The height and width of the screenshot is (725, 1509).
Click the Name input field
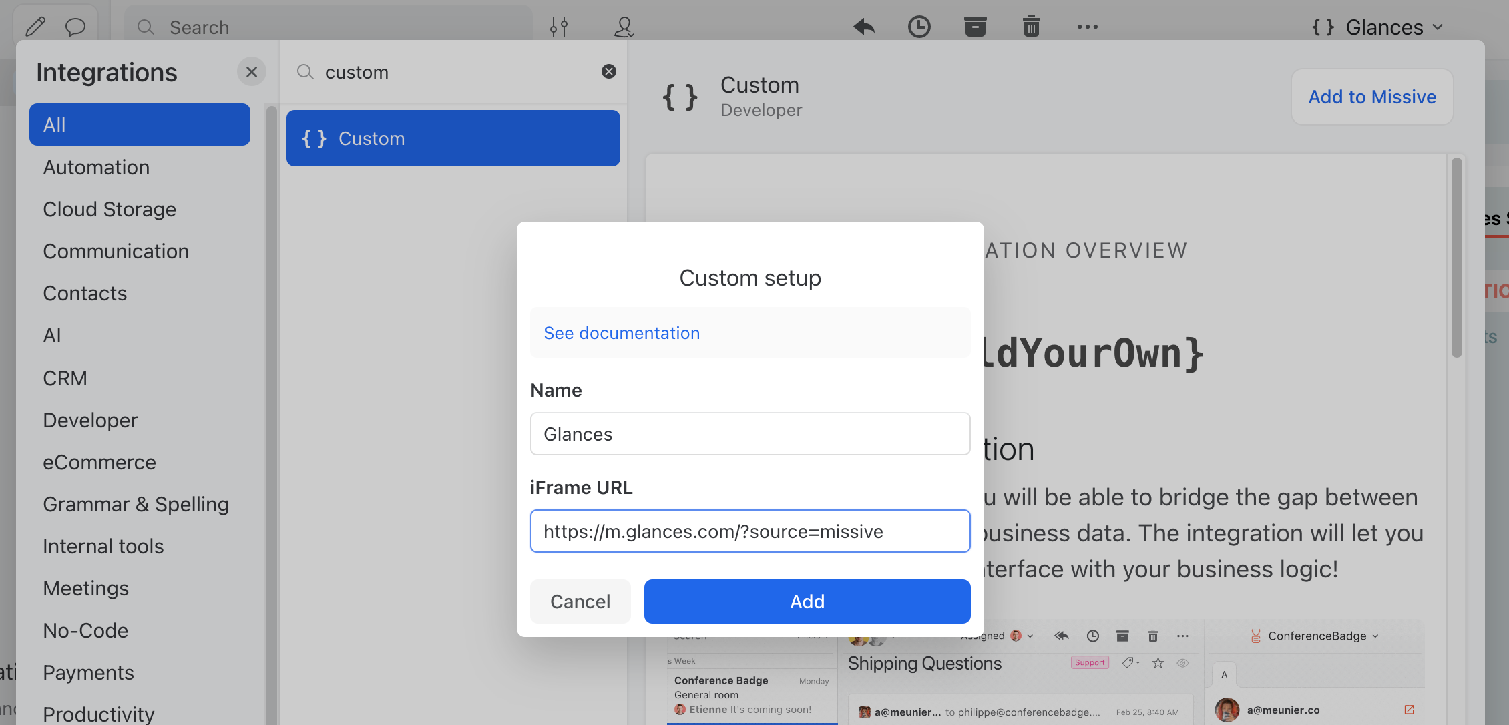point(750,434)
